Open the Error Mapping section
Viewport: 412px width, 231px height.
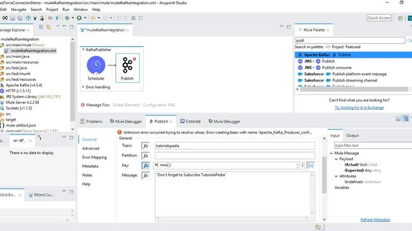[95, 157]
